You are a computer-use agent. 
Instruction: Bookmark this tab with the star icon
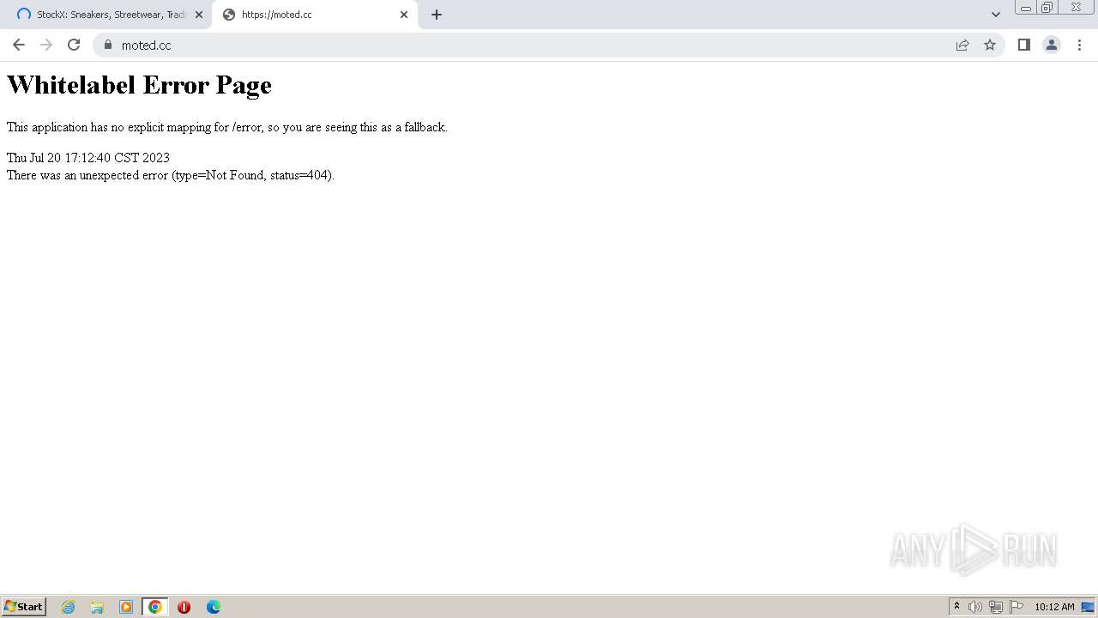click(990, 45)
